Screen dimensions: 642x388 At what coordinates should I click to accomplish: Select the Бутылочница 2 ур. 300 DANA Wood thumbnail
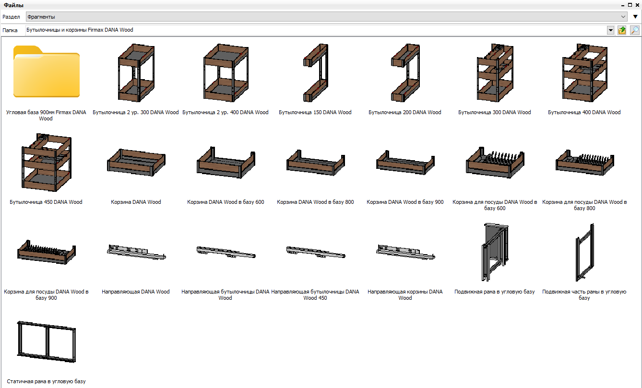coord(136,72)
